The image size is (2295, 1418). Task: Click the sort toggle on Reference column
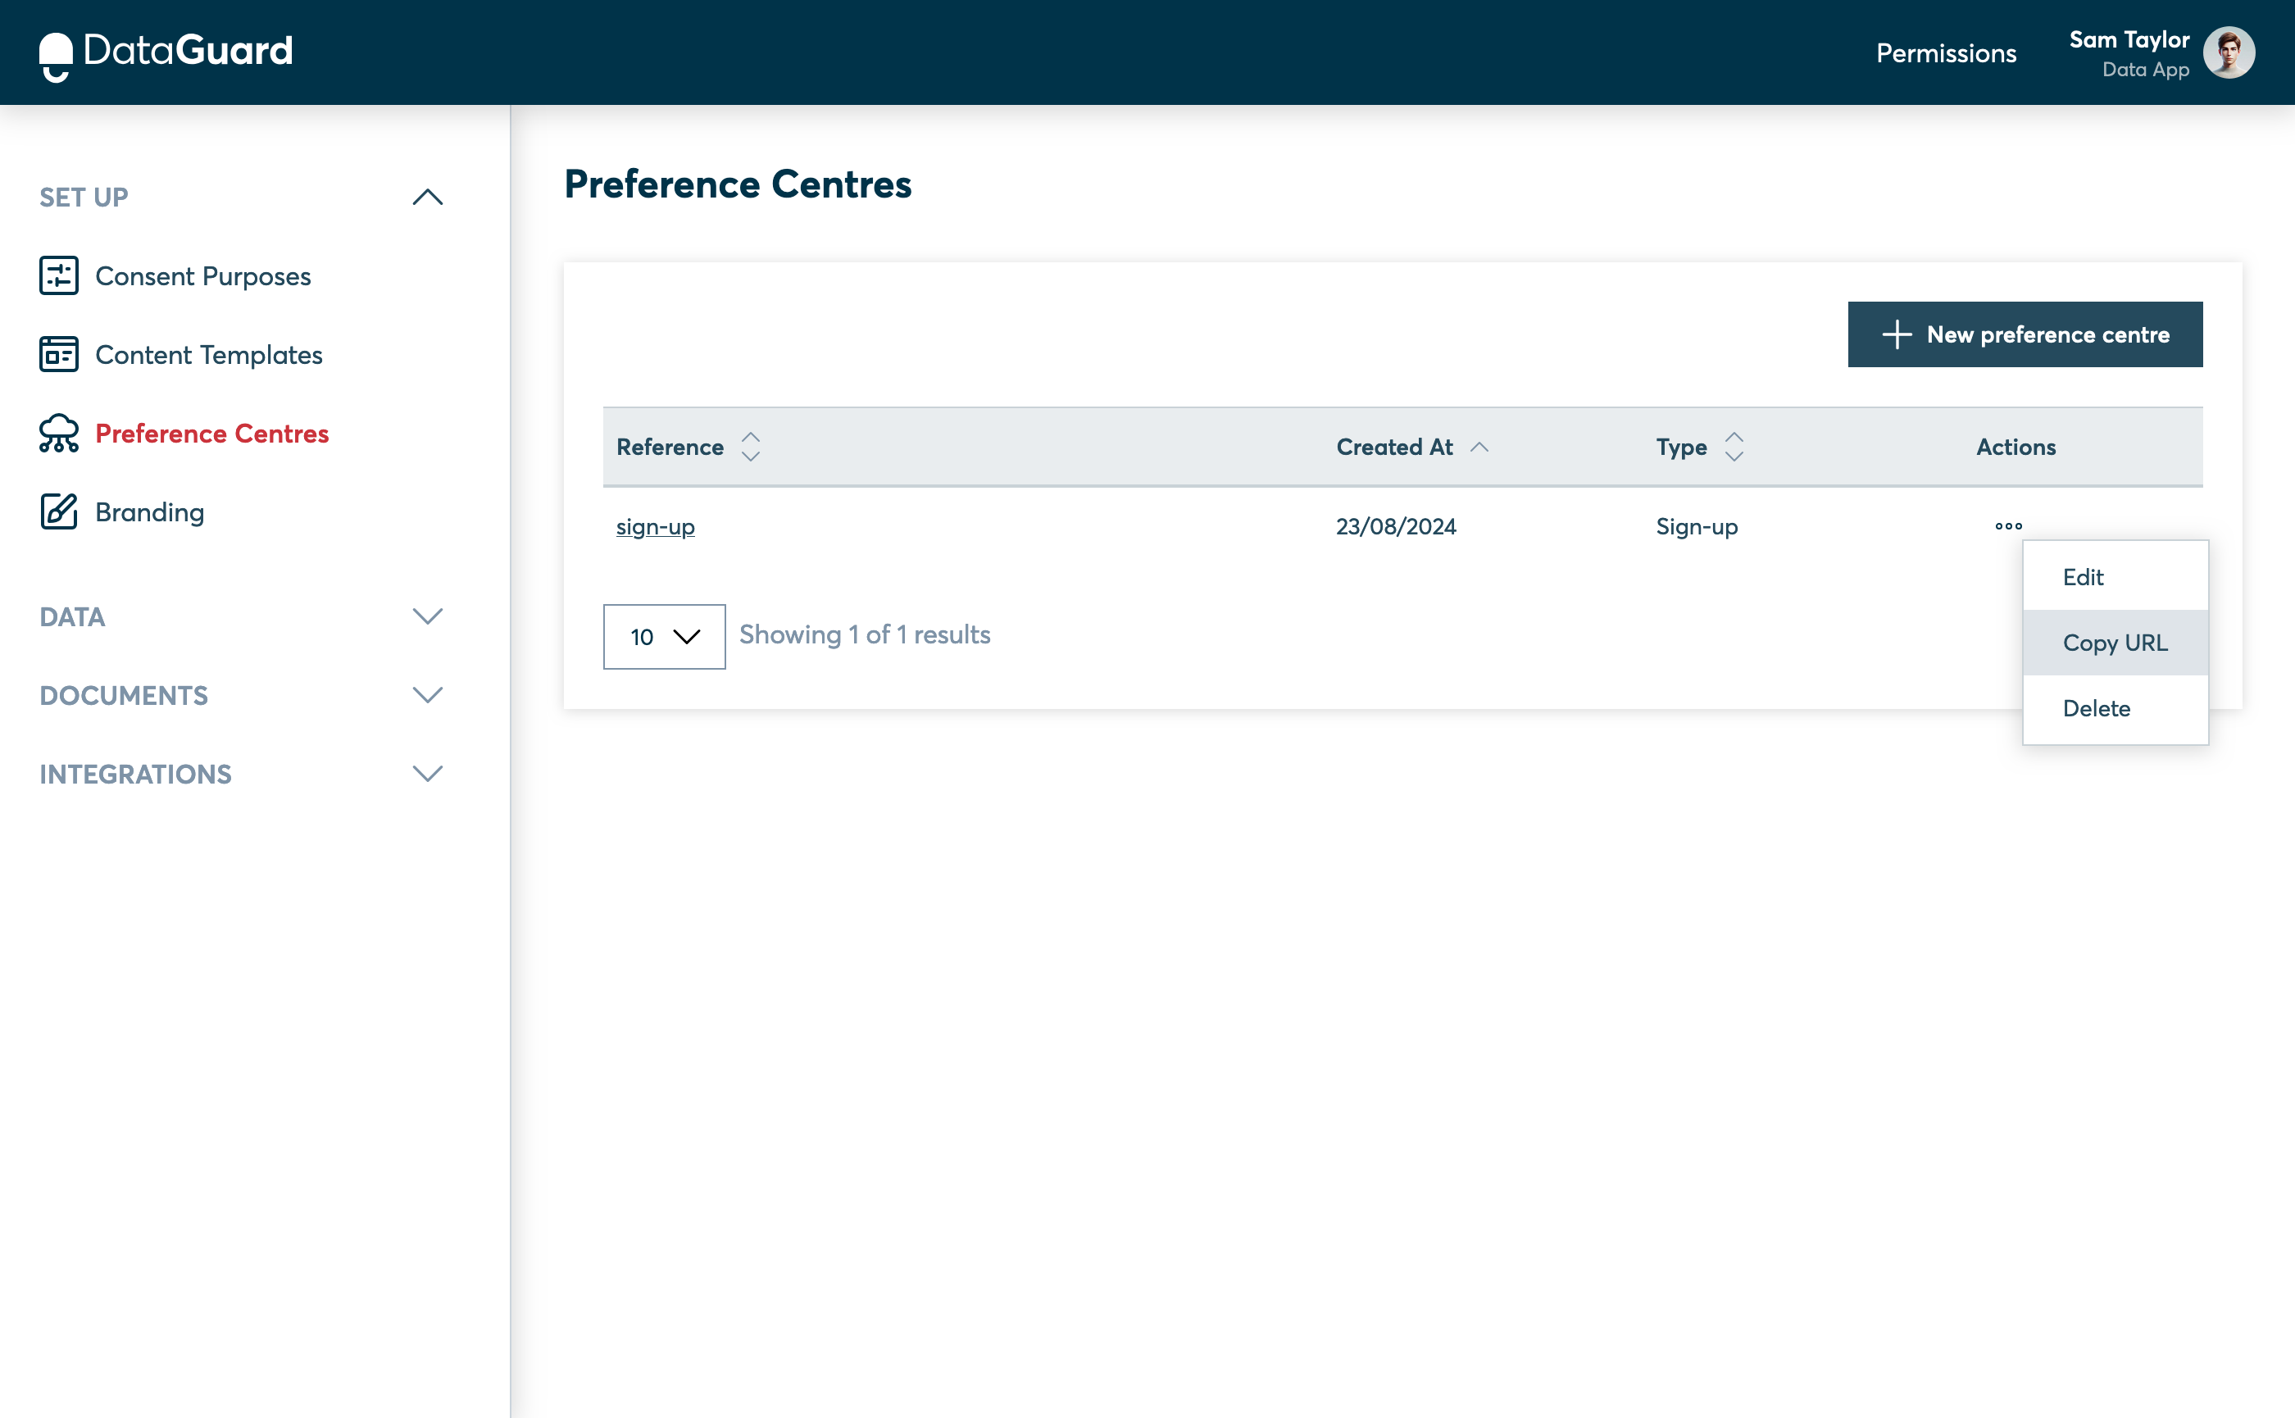point(749,448)
